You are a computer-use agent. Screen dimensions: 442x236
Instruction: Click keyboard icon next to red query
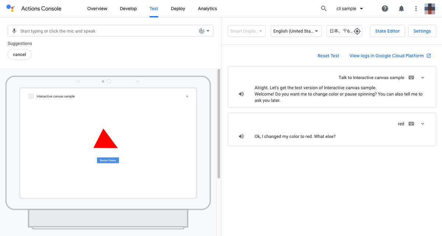[x=411, y=124]
